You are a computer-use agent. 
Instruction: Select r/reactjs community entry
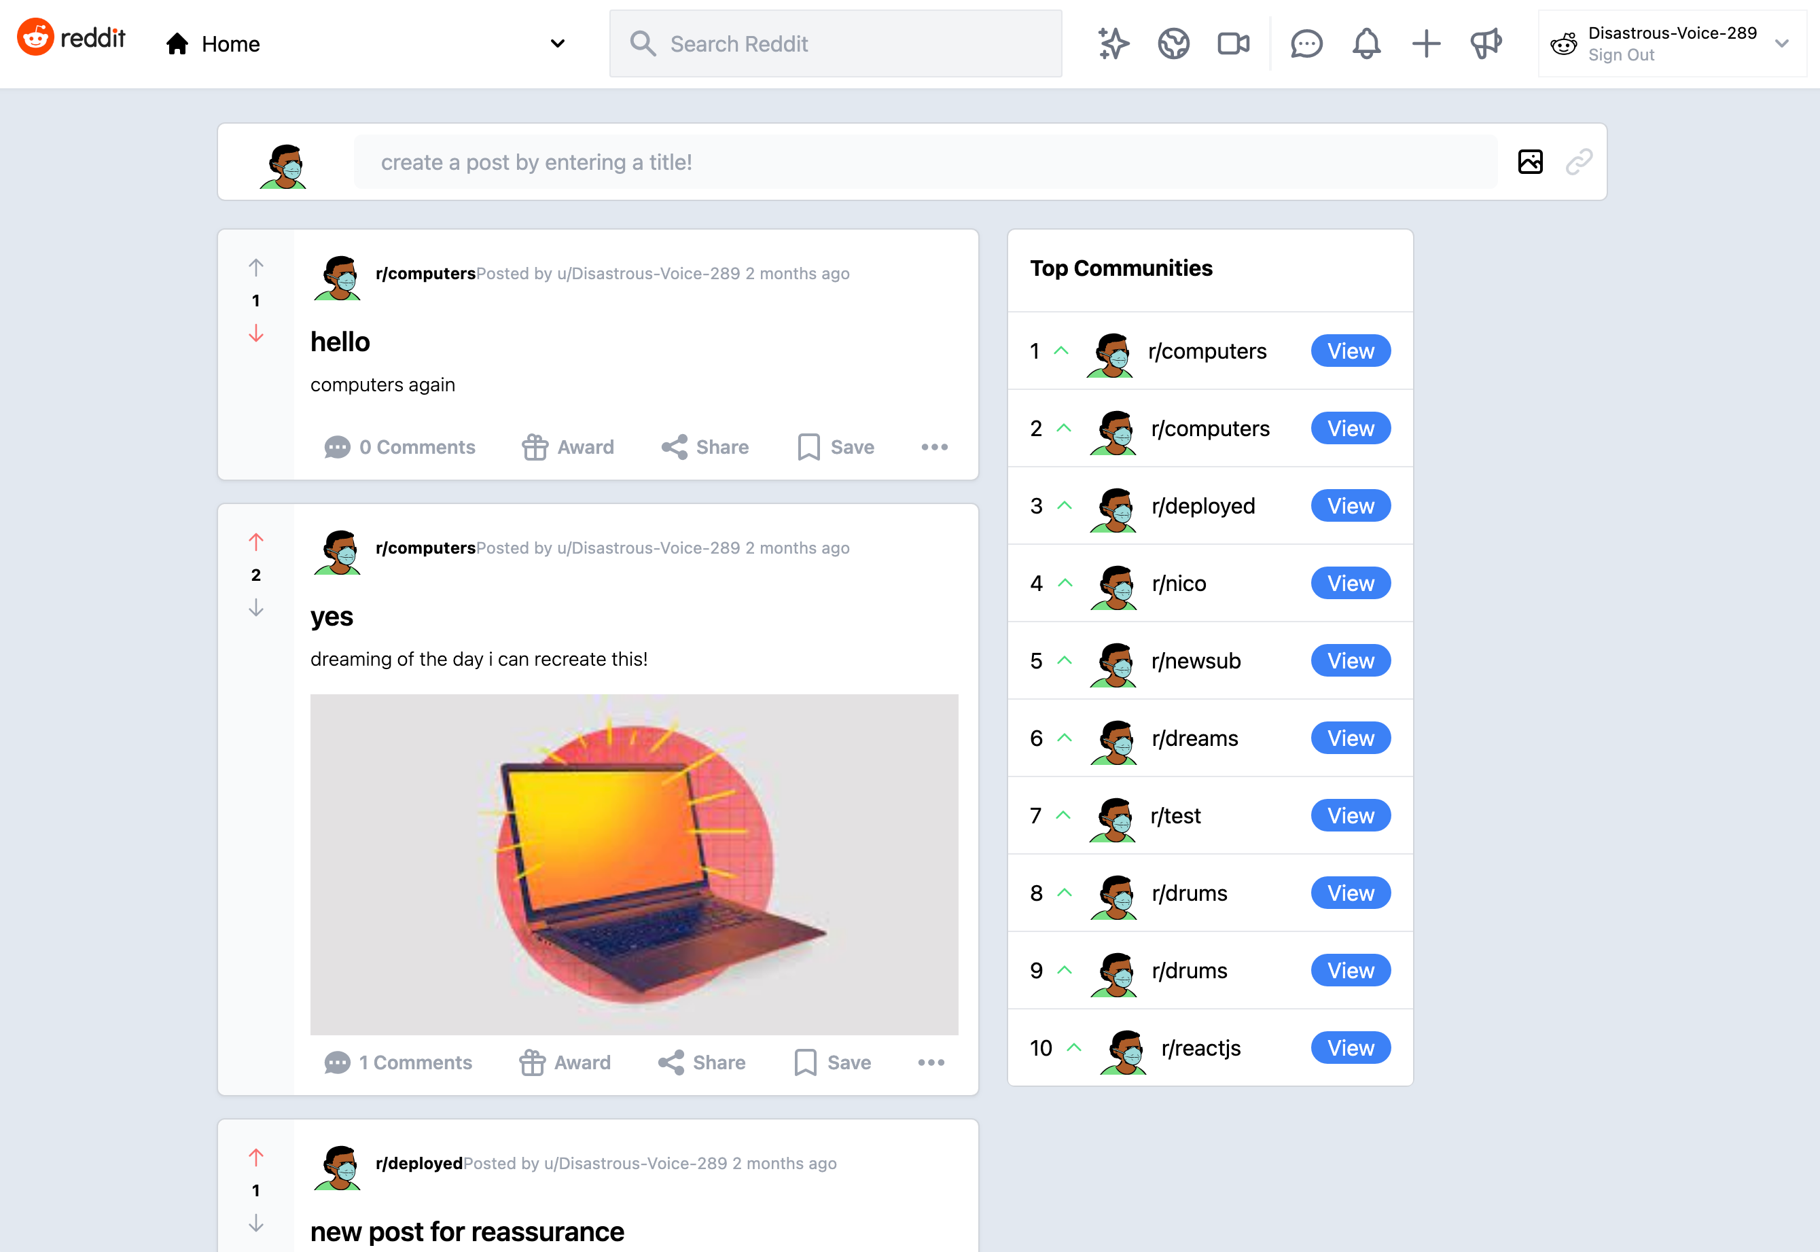click(x=1200, y=1048)
